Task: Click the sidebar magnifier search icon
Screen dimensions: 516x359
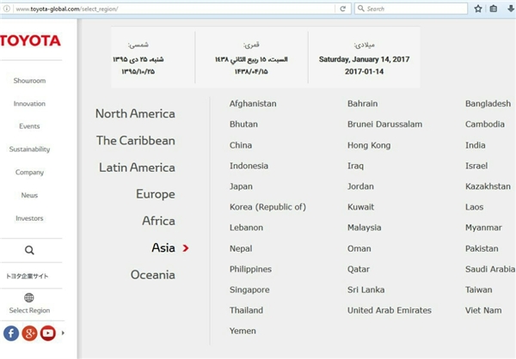Action: 29,250
